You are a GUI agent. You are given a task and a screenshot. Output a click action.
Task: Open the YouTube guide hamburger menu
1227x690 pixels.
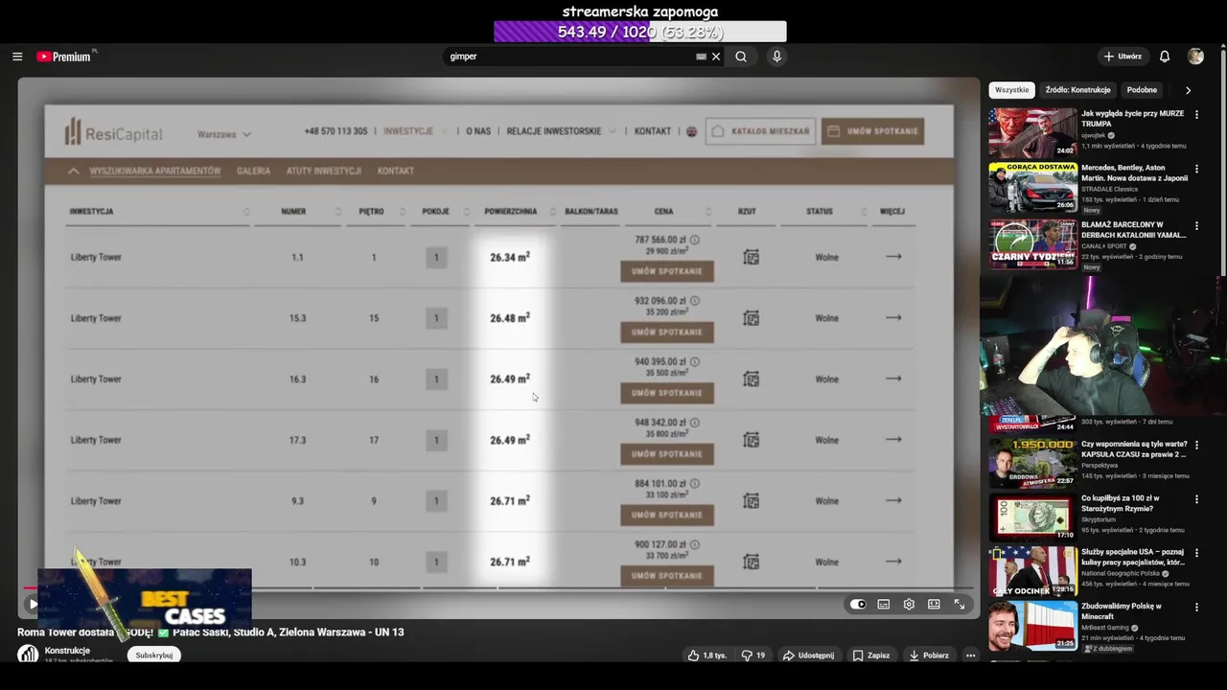tap(17, 57)
